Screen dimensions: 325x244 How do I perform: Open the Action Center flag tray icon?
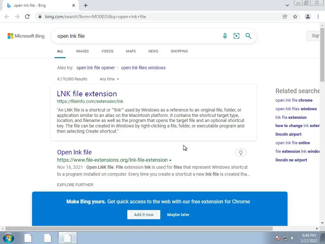coord(278,238)
